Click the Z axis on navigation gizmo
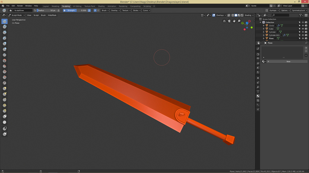Viewport: 309px width, 173px height. 247,23
